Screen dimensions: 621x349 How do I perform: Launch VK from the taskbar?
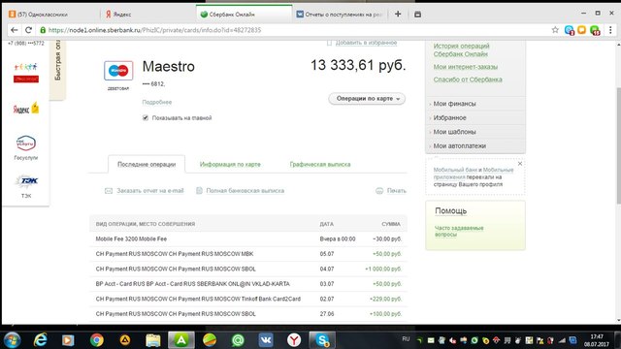[x=266, y=340]
